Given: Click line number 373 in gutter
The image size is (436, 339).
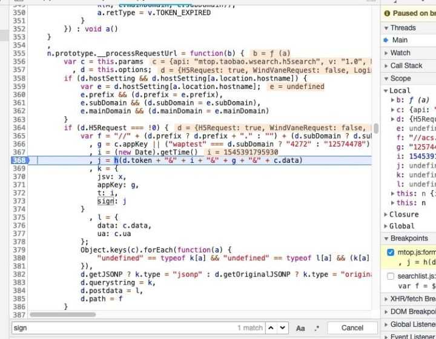Looking at the screenshot, I should [19, 201].
